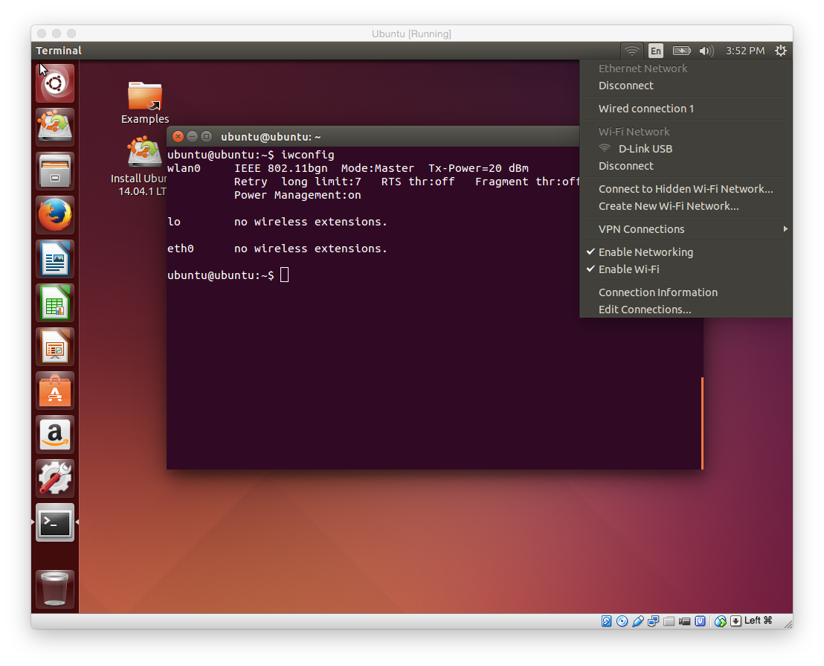Select Wired connection 1

click(686, 109)
